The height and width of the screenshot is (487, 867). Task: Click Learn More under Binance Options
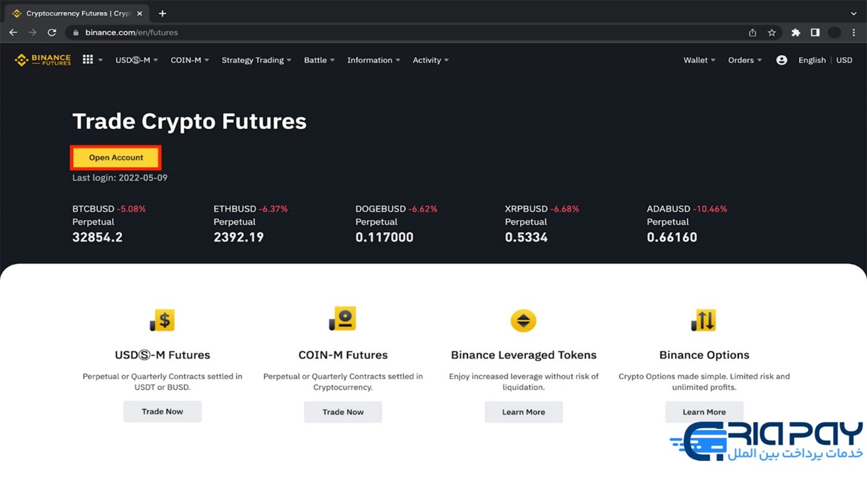tap(704, 412)
